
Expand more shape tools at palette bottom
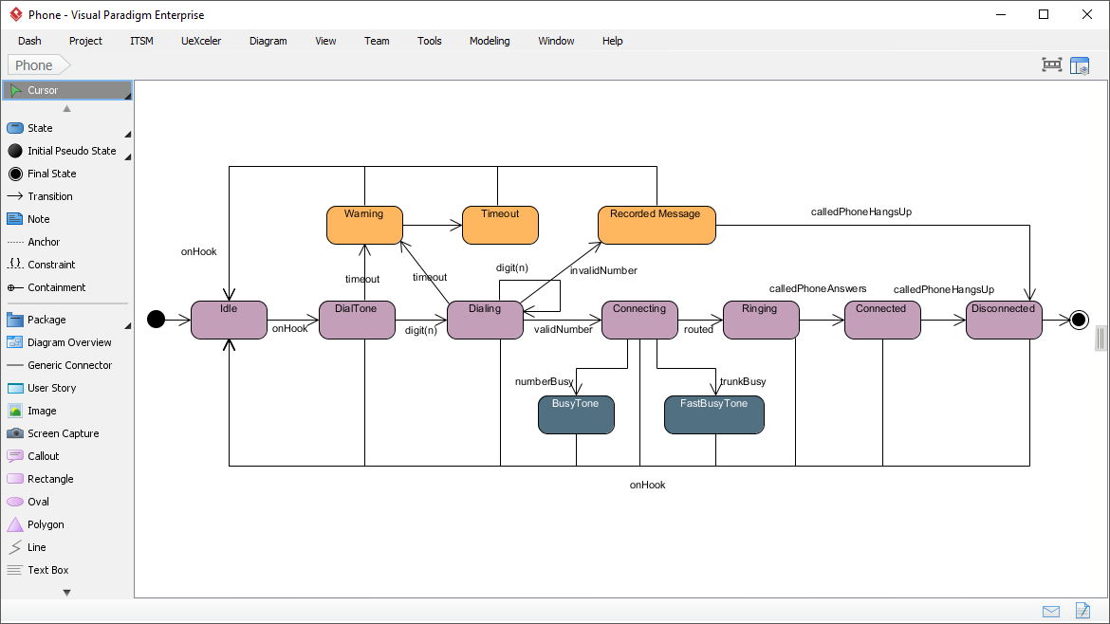tap(66, 591)
